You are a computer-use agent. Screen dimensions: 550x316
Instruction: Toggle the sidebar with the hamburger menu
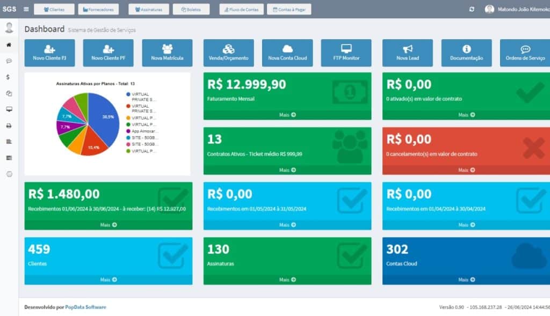click(26, 9)
